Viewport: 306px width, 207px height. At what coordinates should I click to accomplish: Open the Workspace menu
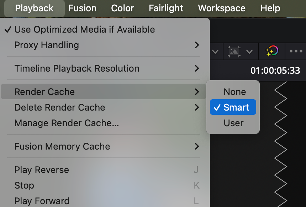click(x=222, y=8)
